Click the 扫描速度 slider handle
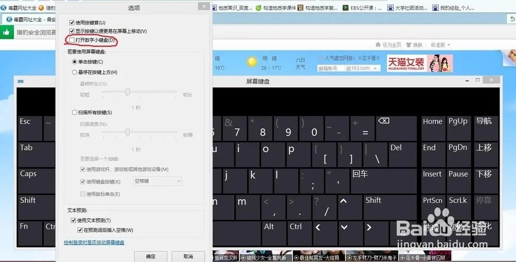516x262 pixels. pyautogui.click(x=127, y=133)
